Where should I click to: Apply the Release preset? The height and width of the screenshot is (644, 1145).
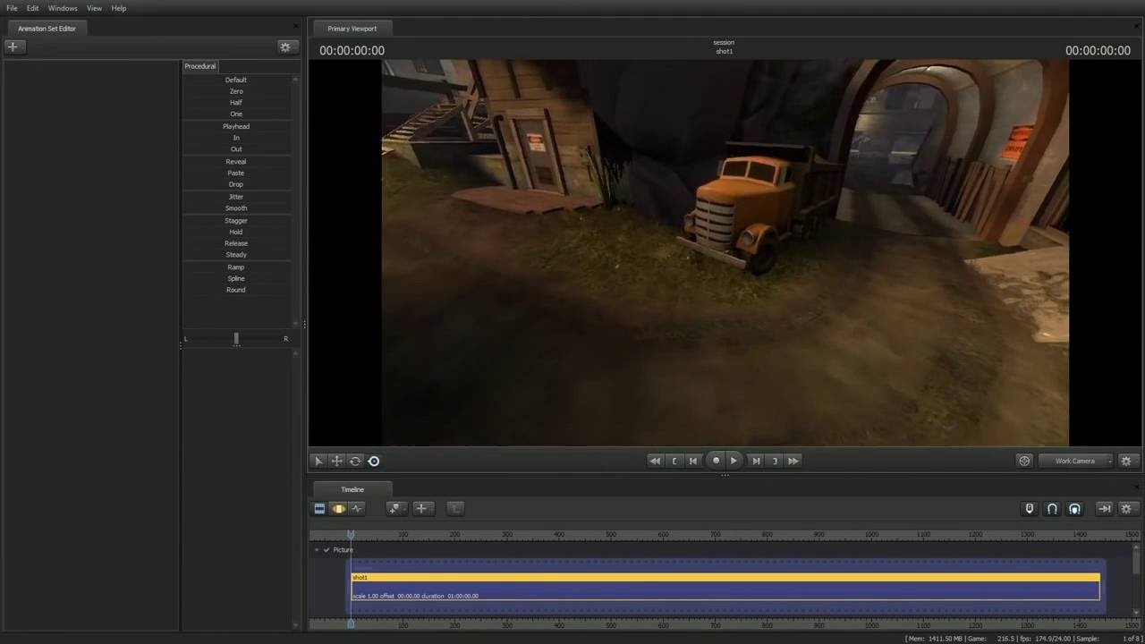(236, 243)
